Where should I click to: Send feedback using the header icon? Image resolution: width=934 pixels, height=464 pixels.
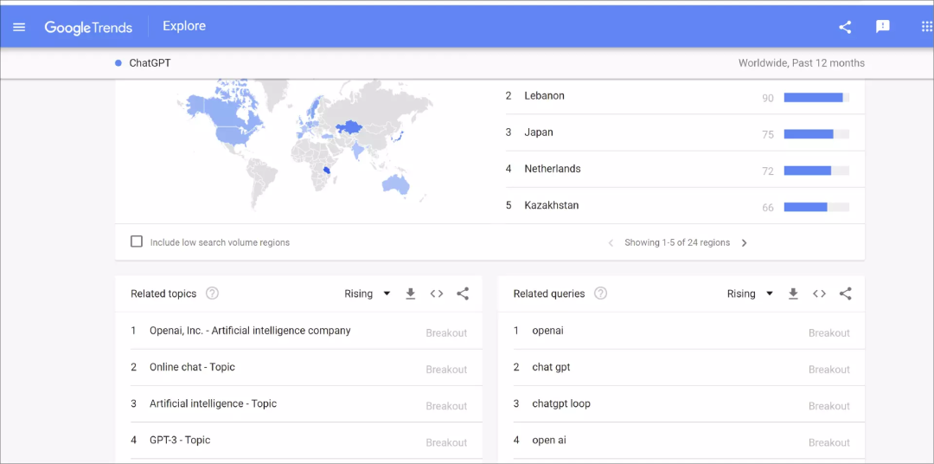[883, 27]
